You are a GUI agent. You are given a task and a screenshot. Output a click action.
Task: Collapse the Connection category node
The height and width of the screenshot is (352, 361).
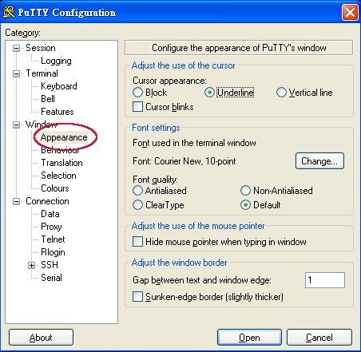17,201
